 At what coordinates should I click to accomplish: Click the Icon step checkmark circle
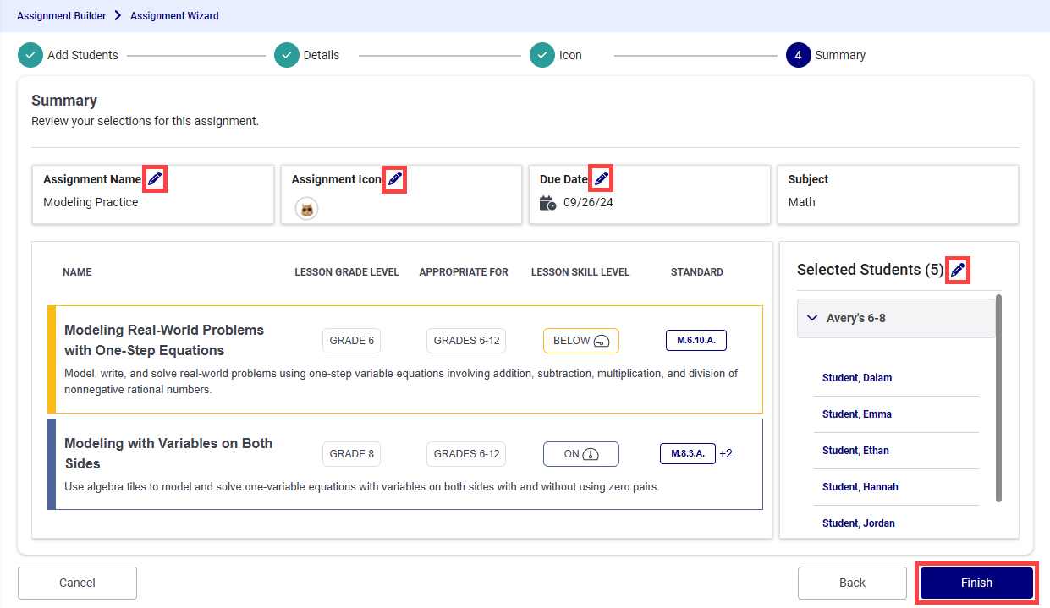[542, 55]
